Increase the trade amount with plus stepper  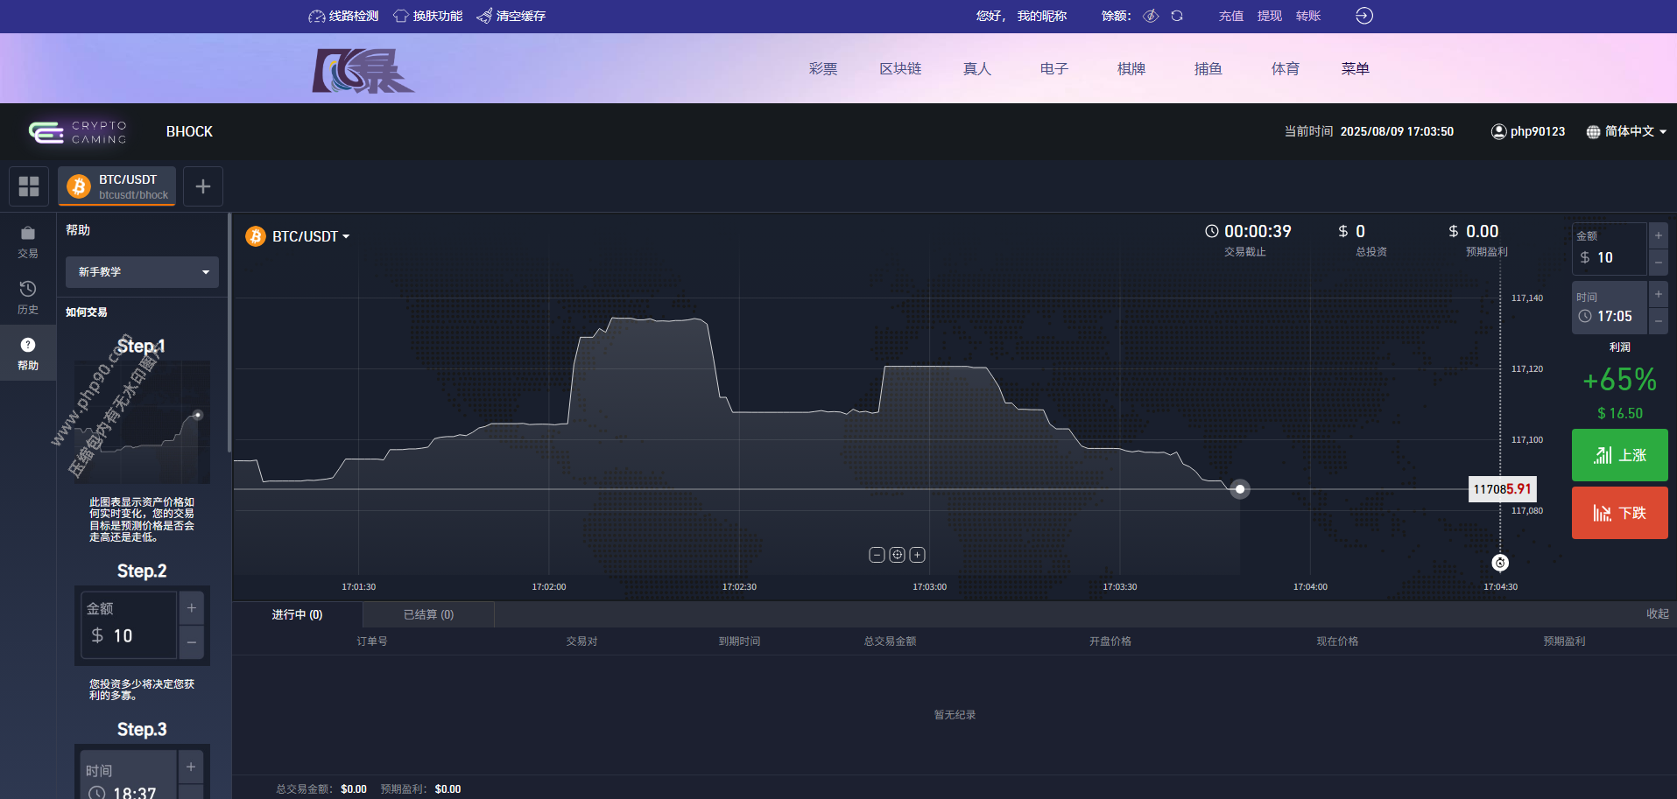(x=1658, y=235)
